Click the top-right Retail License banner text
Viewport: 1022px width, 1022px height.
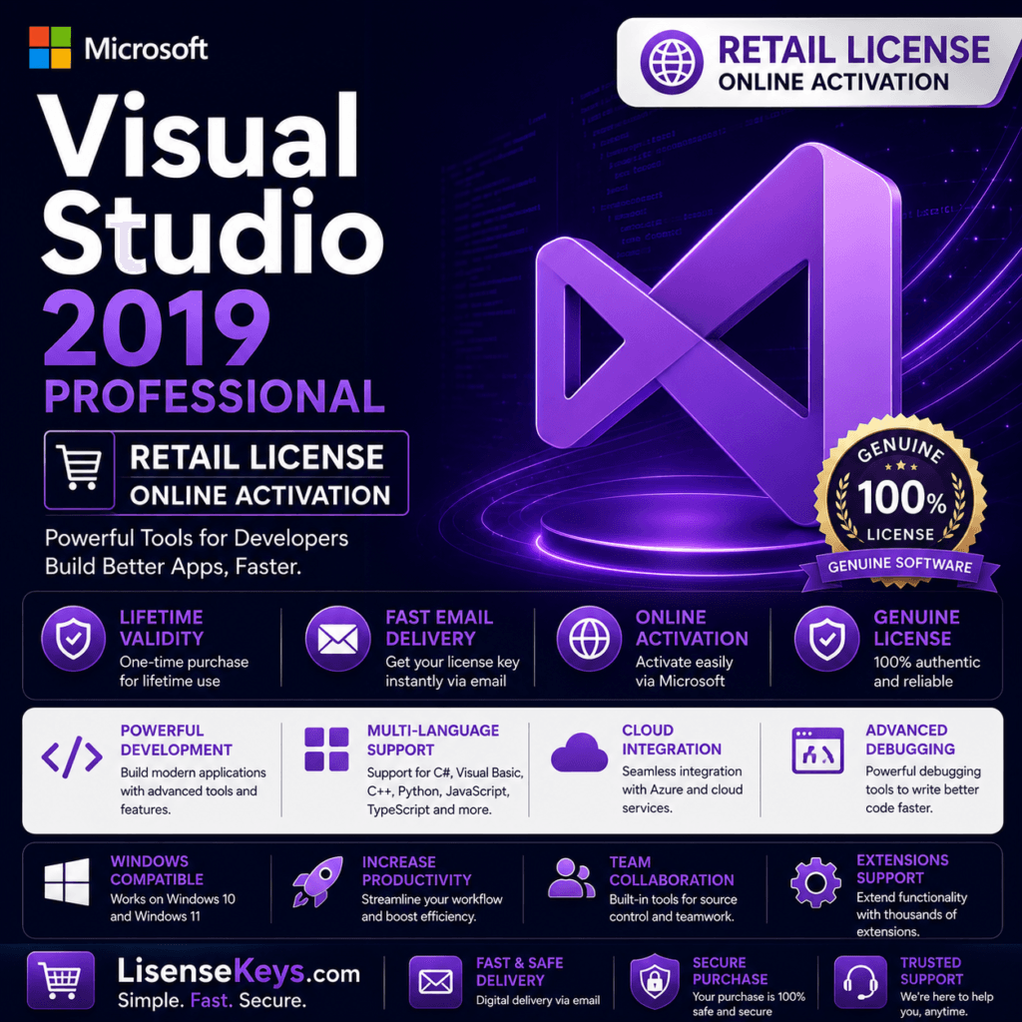(x=853, y=63)
